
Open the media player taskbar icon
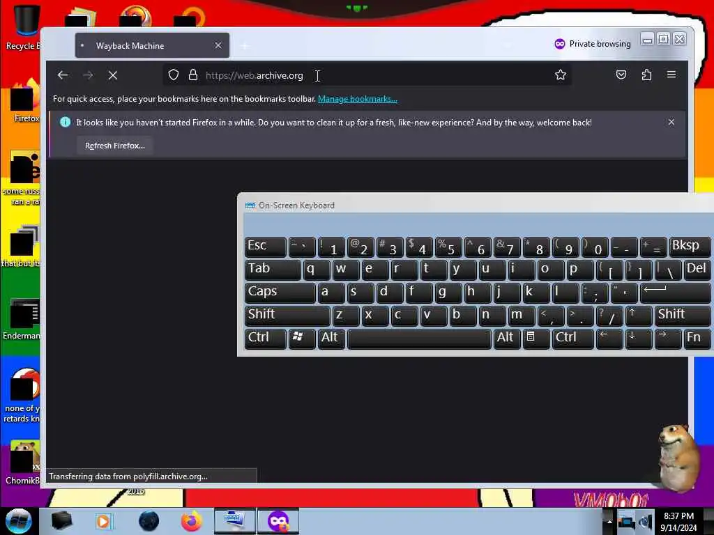103,521
